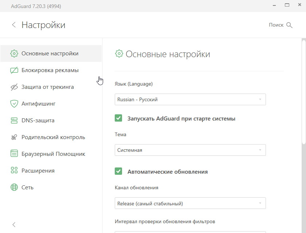Image resolution: width=306 pixels, height=233 pixels.
Task: Click the crossed-eye Защита от трекинга icon
Action: pos(14,87)
